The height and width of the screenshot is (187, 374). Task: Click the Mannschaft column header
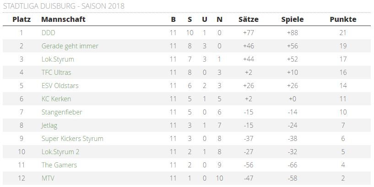(63, 19)
